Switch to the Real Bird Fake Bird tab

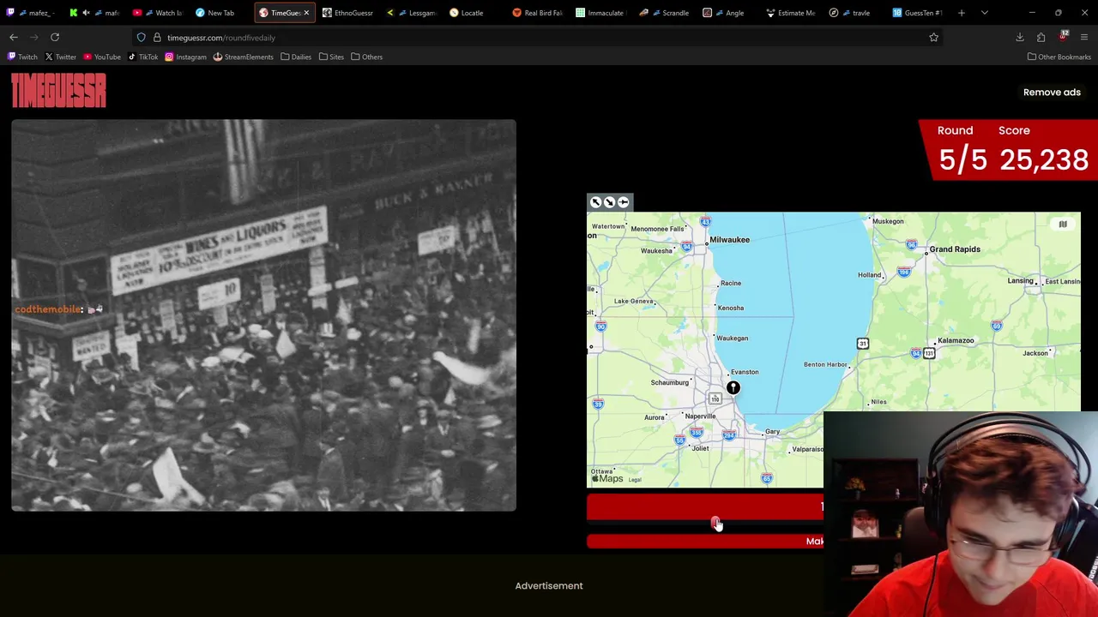[x=538, y=13]
